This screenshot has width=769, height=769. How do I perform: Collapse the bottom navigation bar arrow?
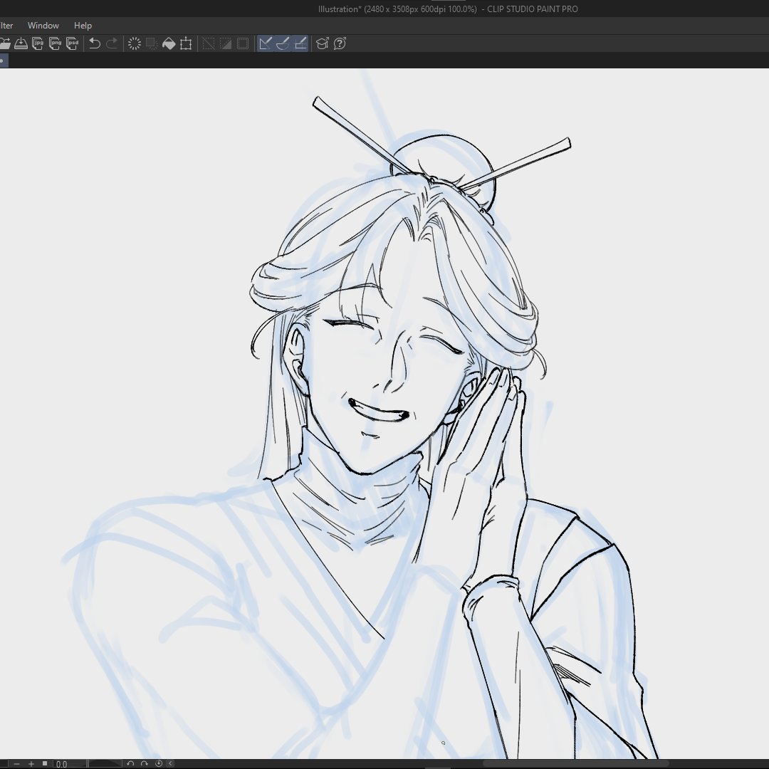pyautogui.click(x=170, y=763)
